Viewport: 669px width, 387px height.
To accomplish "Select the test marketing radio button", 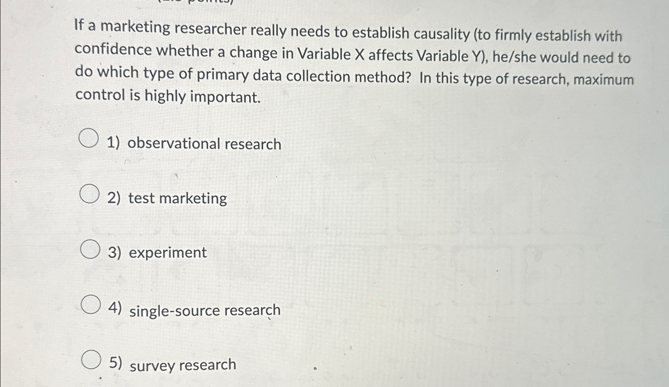I will click(89, 194).
